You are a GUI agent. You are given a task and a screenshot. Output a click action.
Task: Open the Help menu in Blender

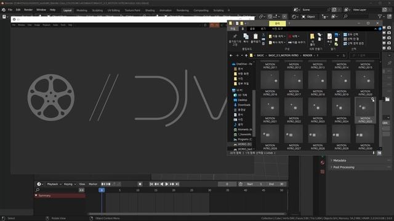52,10
